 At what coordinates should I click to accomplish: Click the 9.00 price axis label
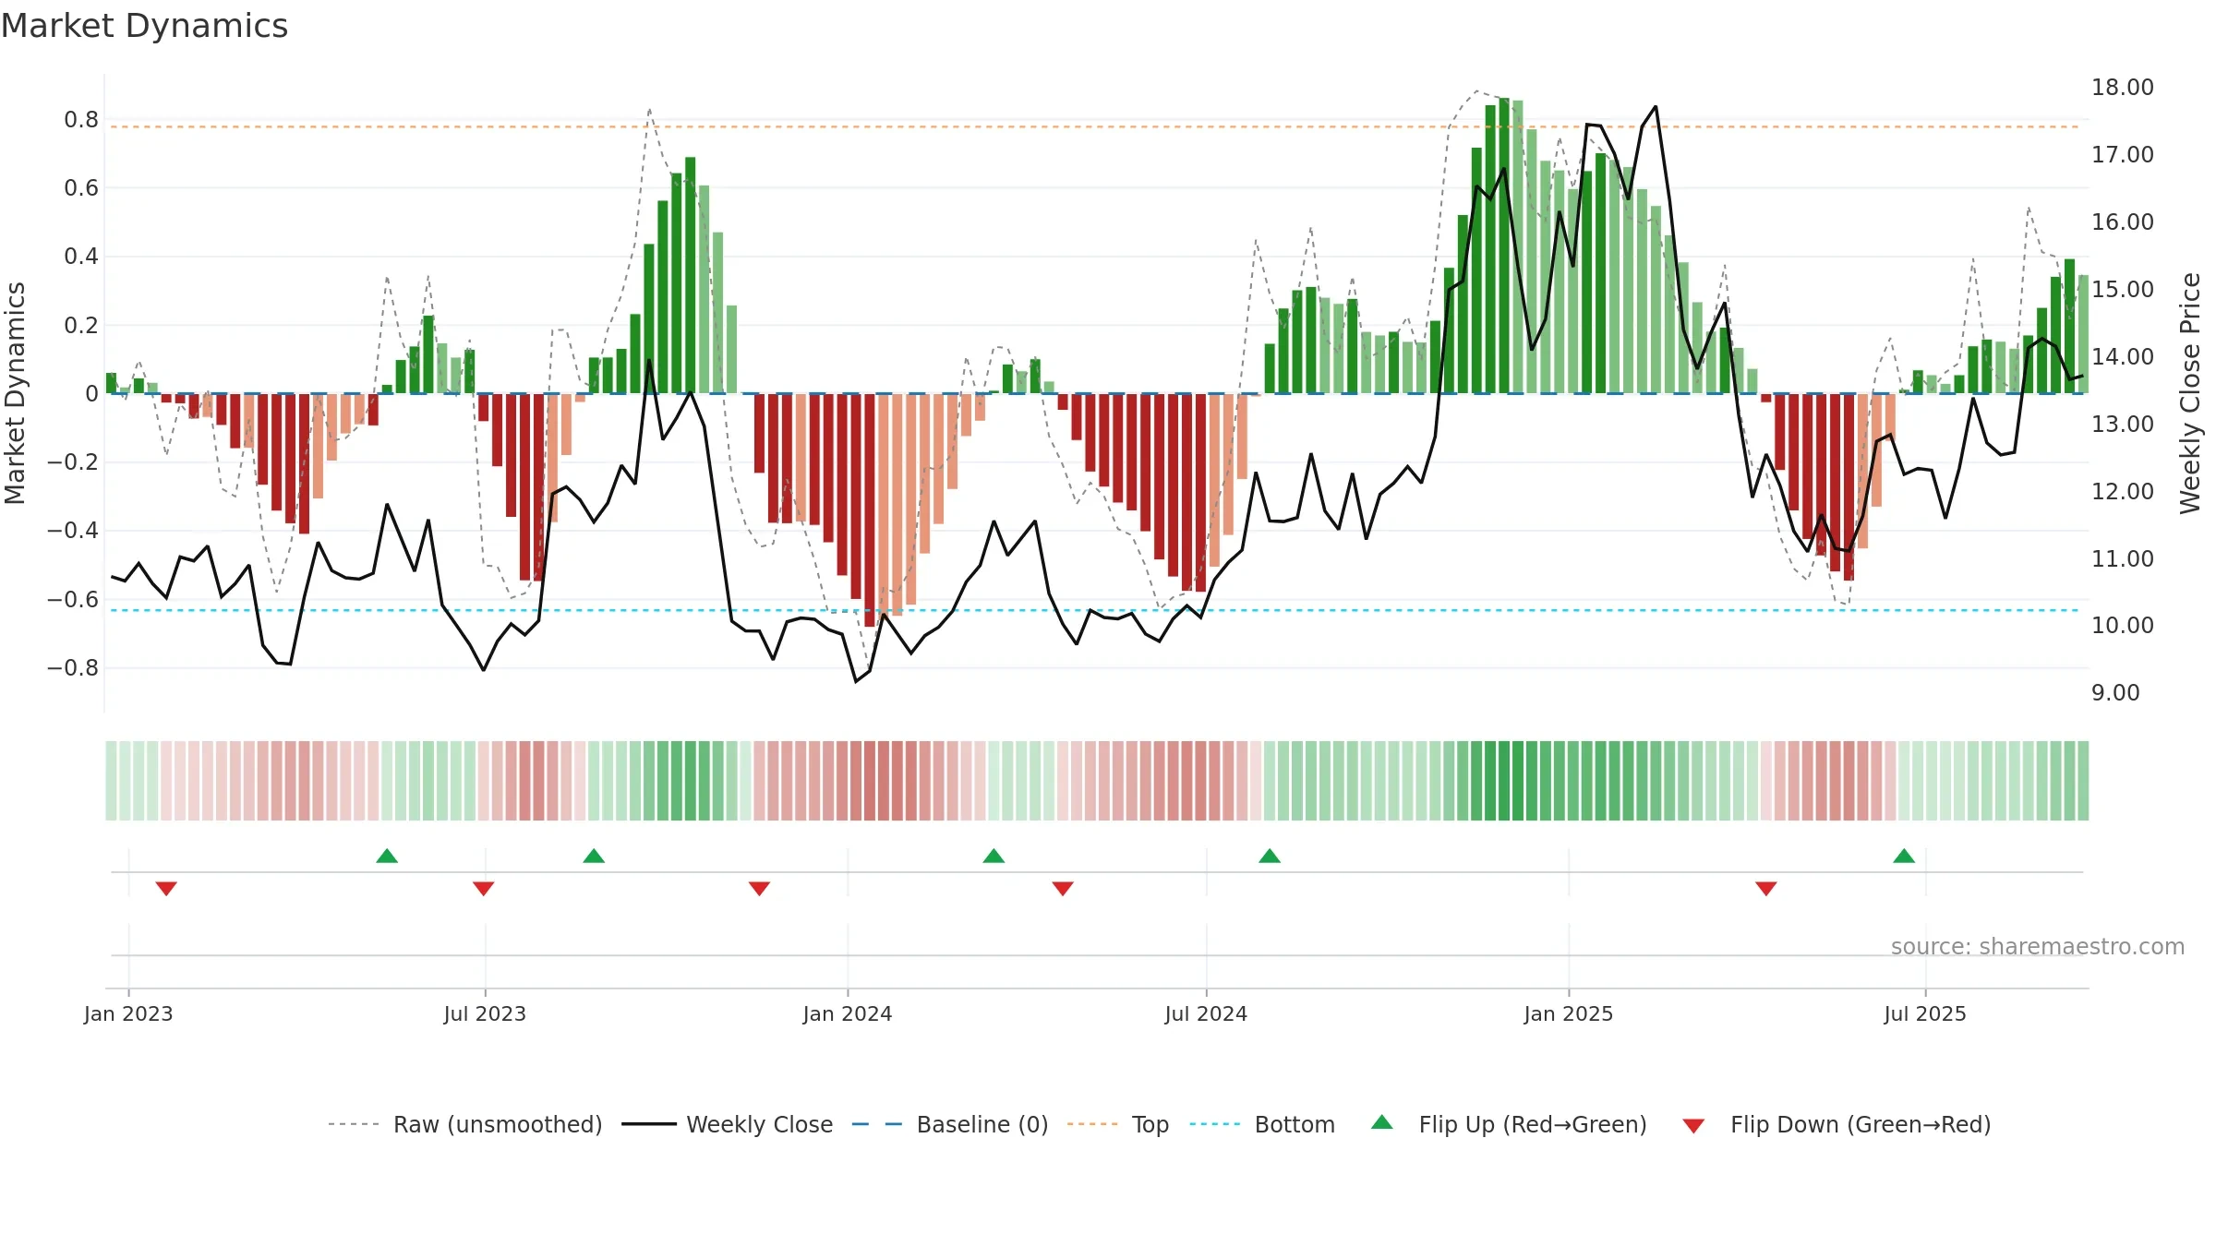pyautogui.click(x=2115, y=693)
